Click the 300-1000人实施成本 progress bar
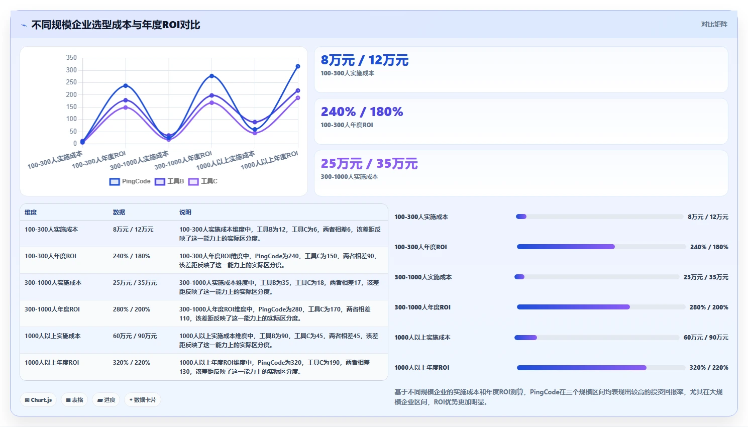The image size is (748, 427). pos(597,277)
